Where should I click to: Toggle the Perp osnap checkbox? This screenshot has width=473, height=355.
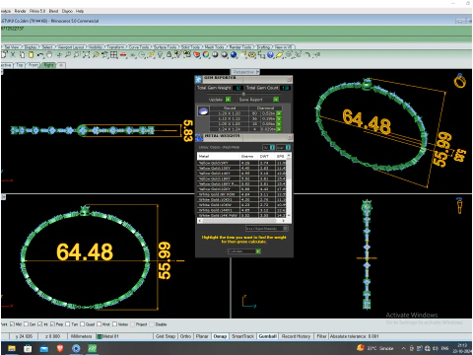coord(52,324)
